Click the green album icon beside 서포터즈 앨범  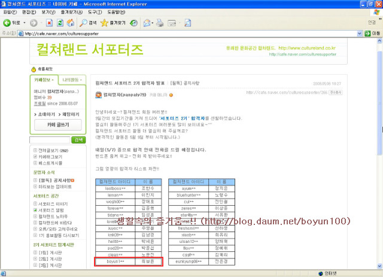point(35,210)
